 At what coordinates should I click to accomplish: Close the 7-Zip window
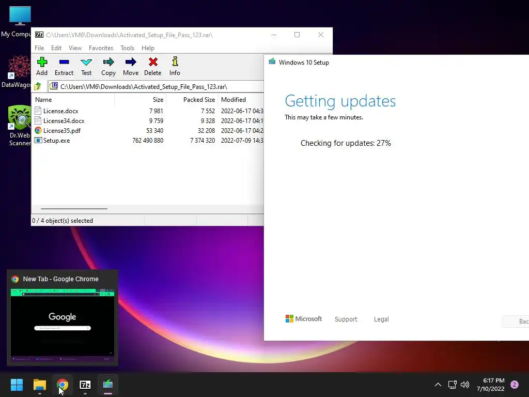[x=321, y=35]
